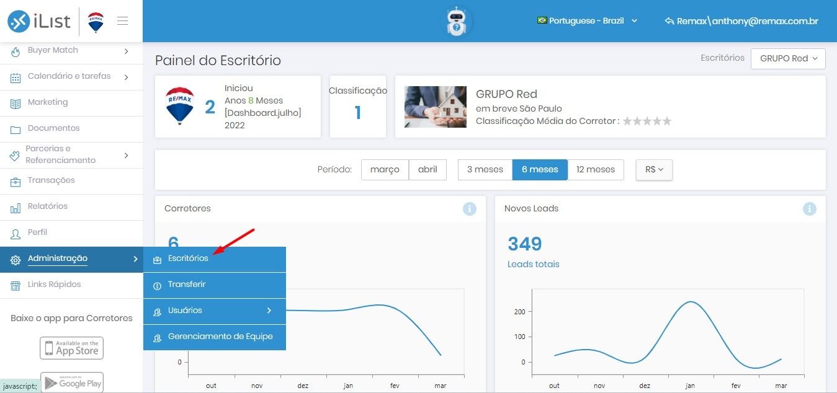Click the Calendário e tarefas calendar icon

[x=16, y=77]
